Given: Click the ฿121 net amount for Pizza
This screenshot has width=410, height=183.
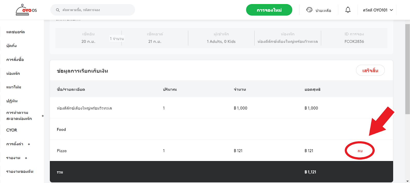Looking at the screenshot, I should click(309, 151).
